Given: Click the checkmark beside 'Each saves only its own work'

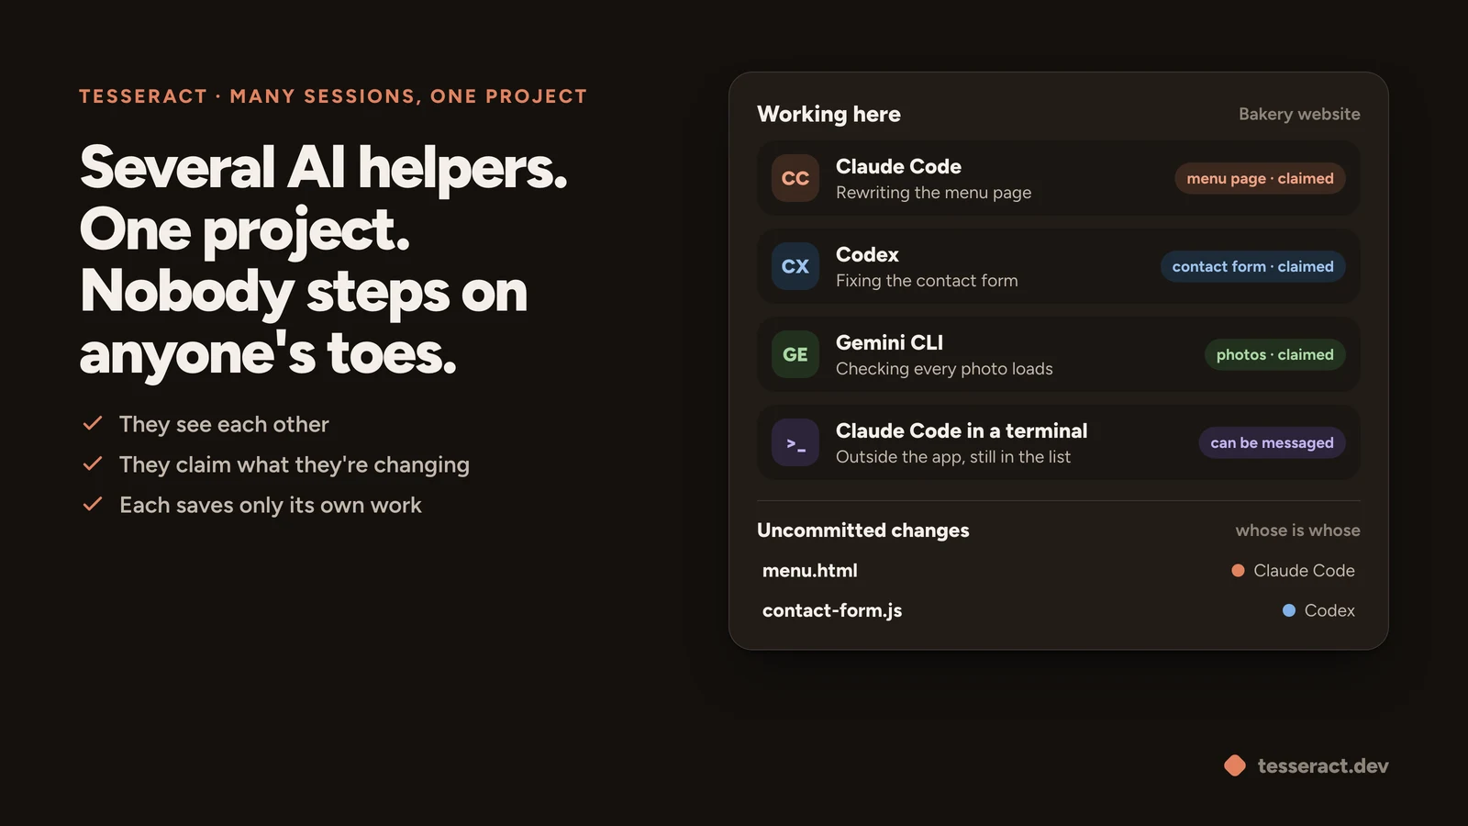Looking at the screenshot, I should (92, 504).
